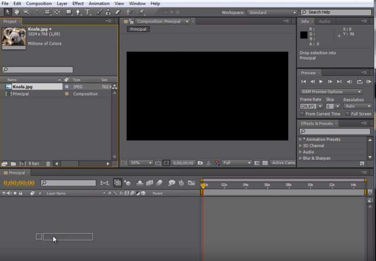The width and height of the screenshot is (376, 261).
Task: Delete selected project item with trash icon
Action: point(48,164)
